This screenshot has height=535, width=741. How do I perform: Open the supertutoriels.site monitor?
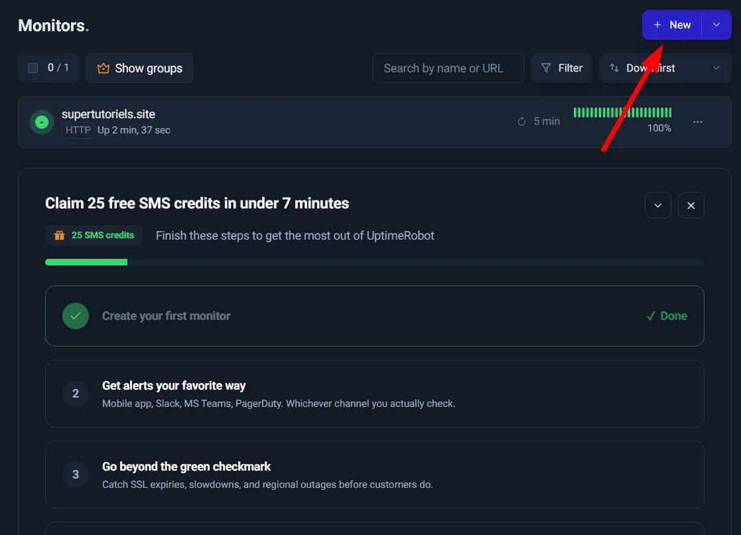click(375, 122)
